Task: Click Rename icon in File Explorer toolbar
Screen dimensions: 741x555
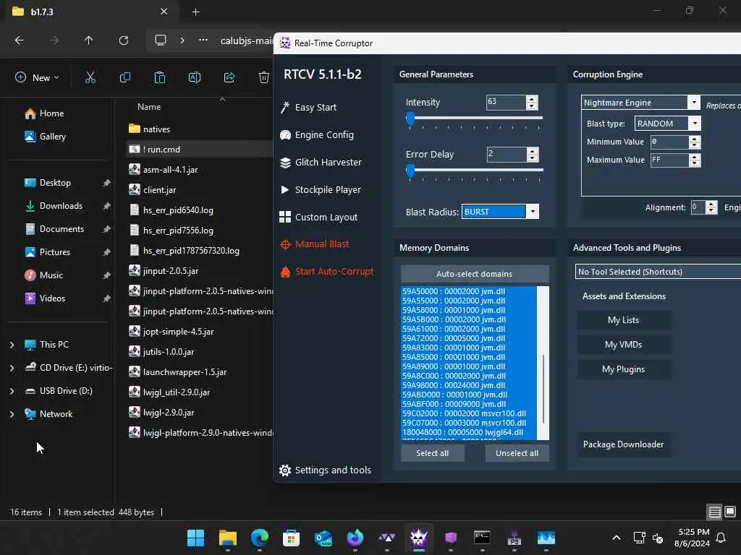Action: [195, 77]
